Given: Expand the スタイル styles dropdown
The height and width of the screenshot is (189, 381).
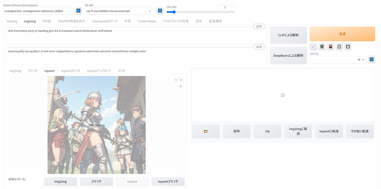Looking at the screenshot, I should (x=363, y=60).
